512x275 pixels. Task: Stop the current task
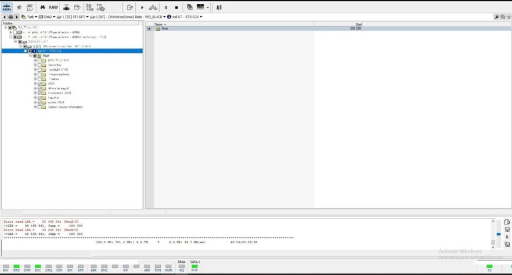pyautogui.click(x=176, y=7)
